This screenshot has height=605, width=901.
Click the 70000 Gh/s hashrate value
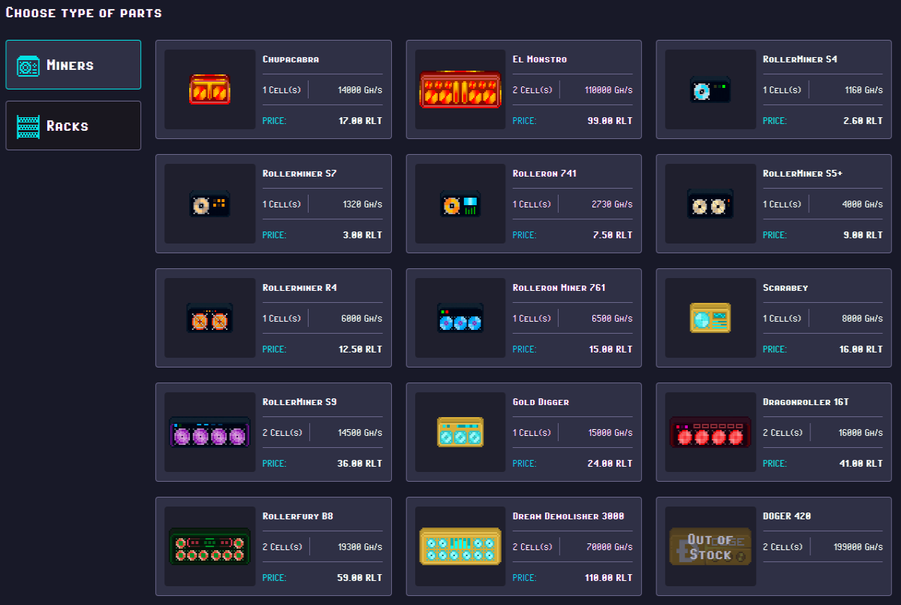point(610,547)
